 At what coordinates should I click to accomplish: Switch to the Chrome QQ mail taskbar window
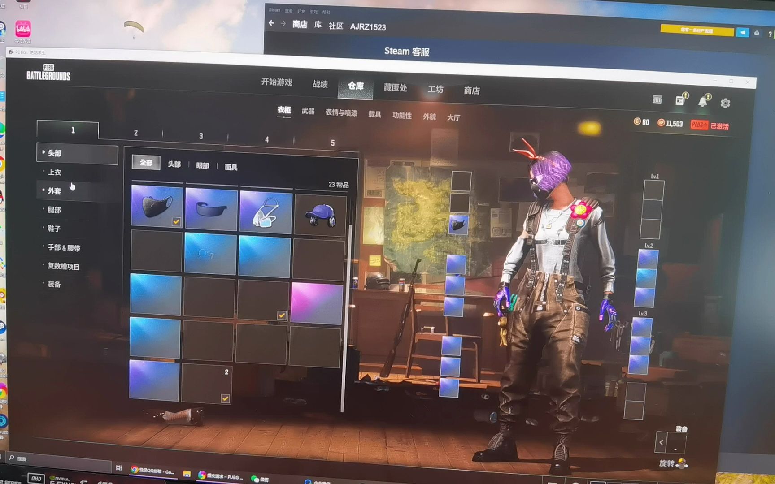click(x=152, y=471)
